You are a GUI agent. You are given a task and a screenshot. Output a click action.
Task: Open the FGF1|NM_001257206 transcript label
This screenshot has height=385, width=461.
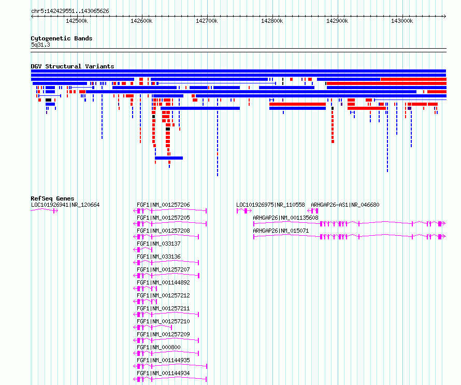(x=163, y=205)
